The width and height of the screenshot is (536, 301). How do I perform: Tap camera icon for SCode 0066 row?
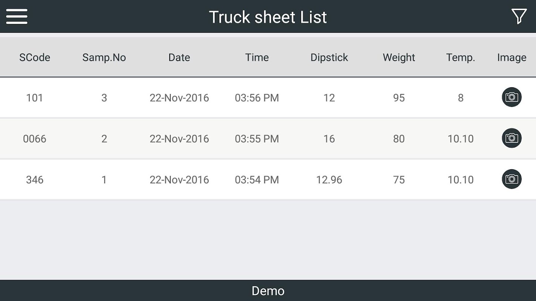pyautogui.click(x=511, y=138)
